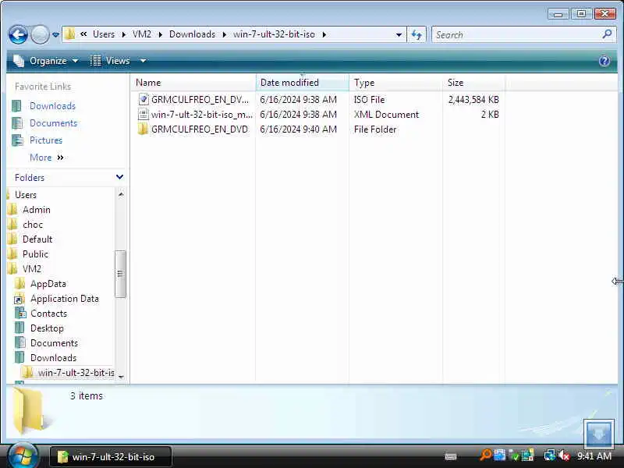Select AppData in the folder tree
Viewport: 624px width, 468px height.
(48, 284)
